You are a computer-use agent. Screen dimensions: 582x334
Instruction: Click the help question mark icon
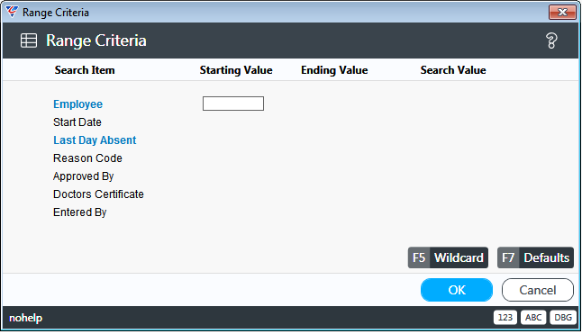(551, 41)
